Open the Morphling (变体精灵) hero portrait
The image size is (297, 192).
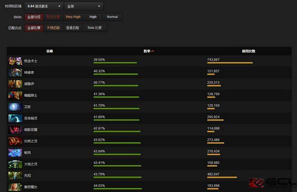pos(15,118)
